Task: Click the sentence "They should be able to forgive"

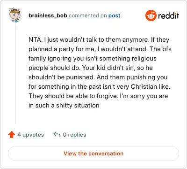Action: pyautogui.click(x=73, y=96)
